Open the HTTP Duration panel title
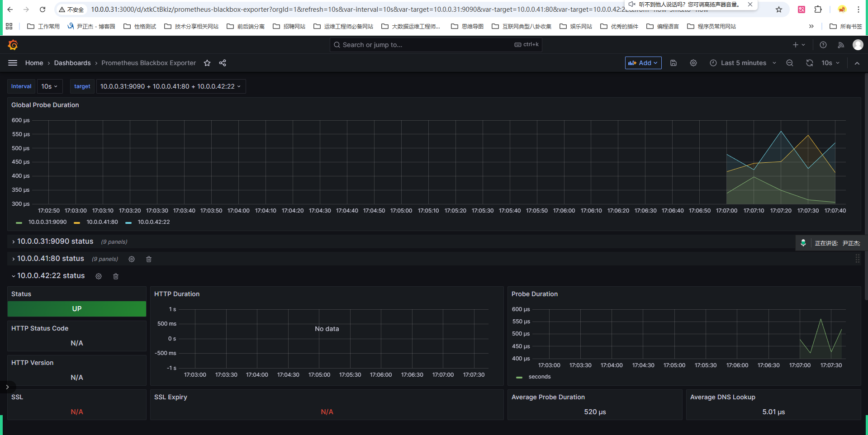The image size is (868, 435). 177,294
